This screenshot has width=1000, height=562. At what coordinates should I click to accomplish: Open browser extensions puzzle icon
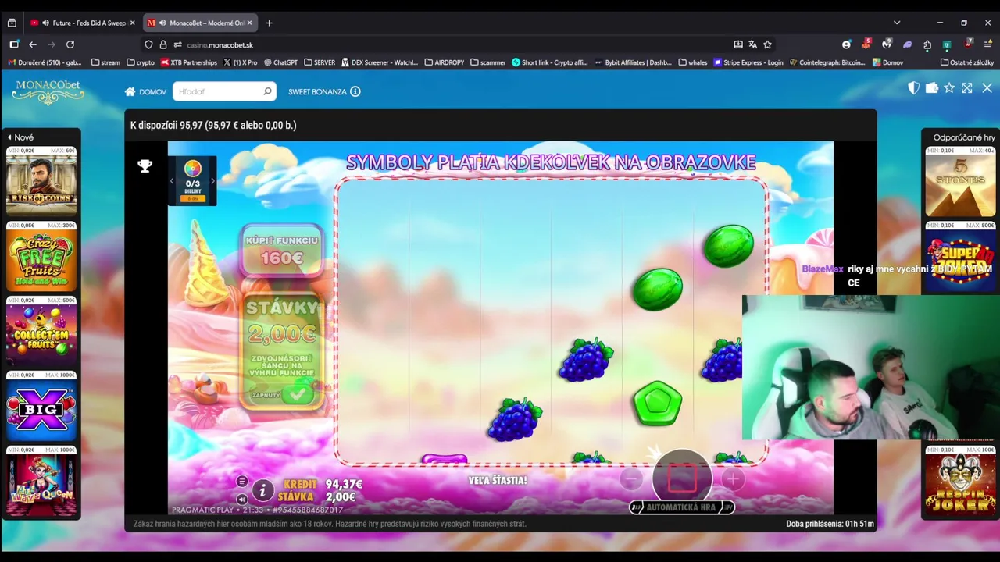click(927, 44)
